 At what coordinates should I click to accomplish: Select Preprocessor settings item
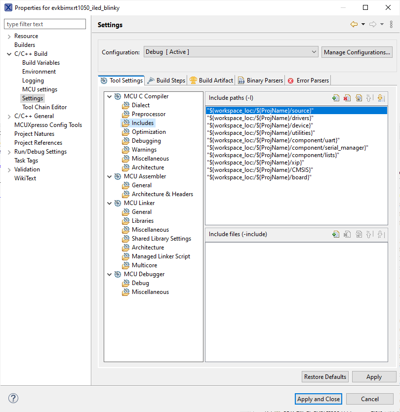149,114
